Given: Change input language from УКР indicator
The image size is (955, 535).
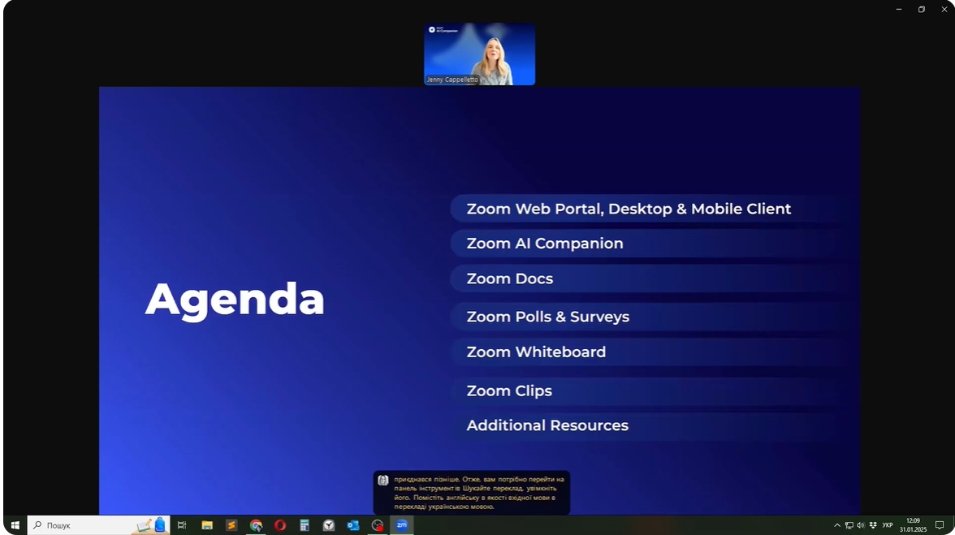Looking at the screenshot, I should tap(888, 525).
